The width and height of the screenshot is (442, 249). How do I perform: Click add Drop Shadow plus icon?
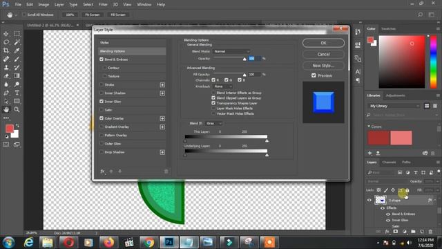(x=162, y=152)
